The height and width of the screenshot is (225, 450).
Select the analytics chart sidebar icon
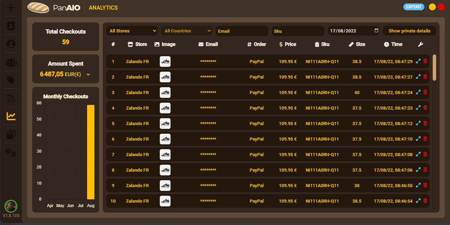pyautogui.click(x=11, y=116)
